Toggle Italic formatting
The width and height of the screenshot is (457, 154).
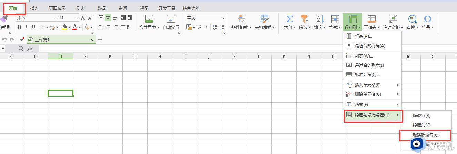(x=26, y=27)
